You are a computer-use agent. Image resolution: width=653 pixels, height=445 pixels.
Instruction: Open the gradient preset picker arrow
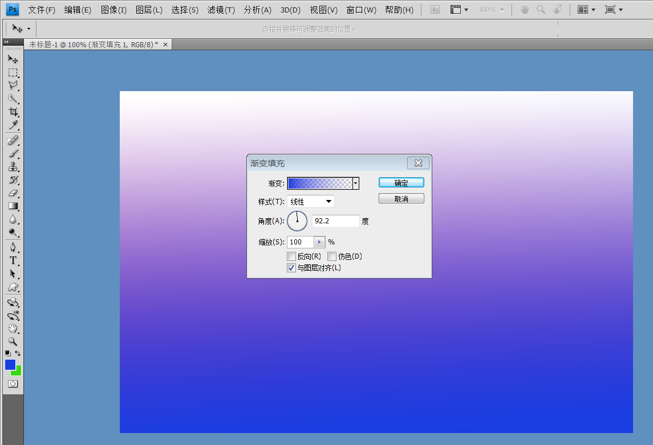pos(356,183)
